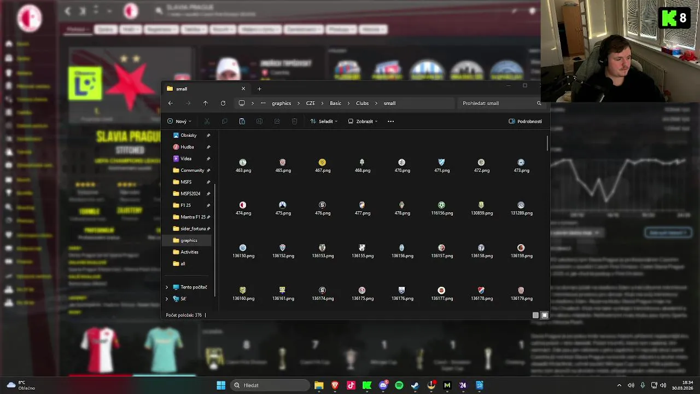Open Football Manager 24 taskbar icon
This screenshot has width=700, height=394.
(x=463, y=385)
